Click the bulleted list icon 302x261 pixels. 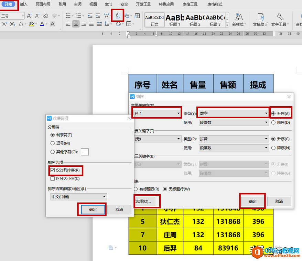pos(68,15)
